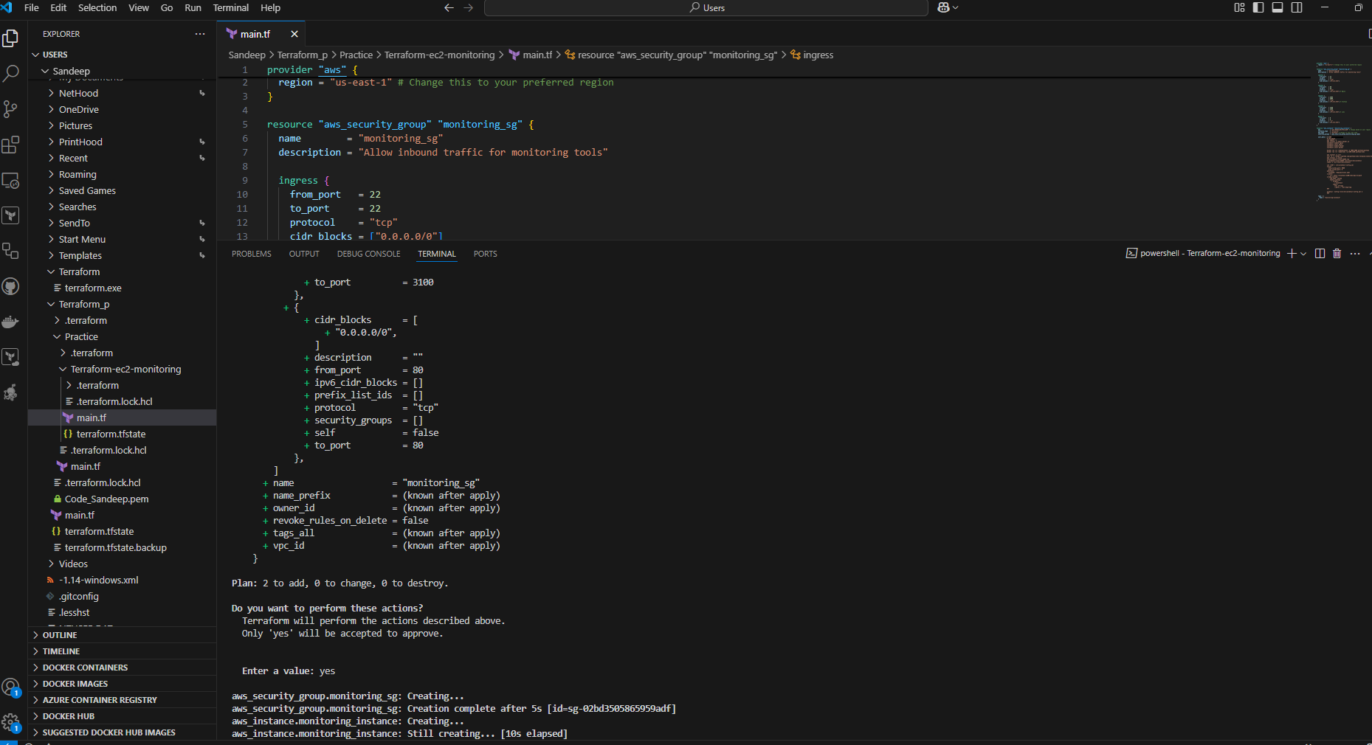Expand the NetHood folder
The height and width of the screenshot is (745, 1372).
(123, 93)
